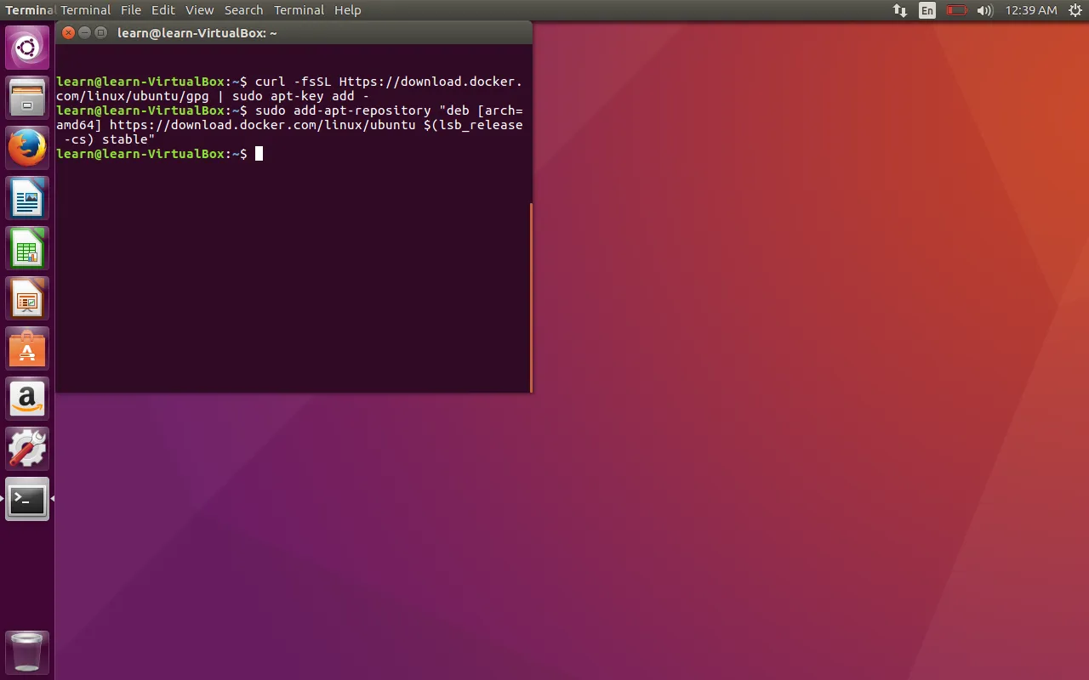The width and height of the screenshot is (1089, 680).
Task: Click the 'amd64] https://download.docker.com/linux/ubuntu' URL text
Action: 236,125
